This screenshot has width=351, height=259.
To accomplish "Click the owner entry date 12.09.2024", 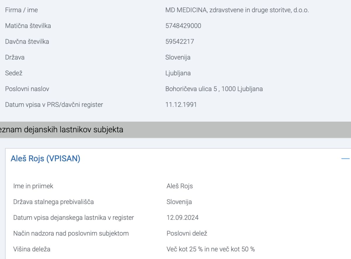I will pyautogui.click(x=183, y=218).
